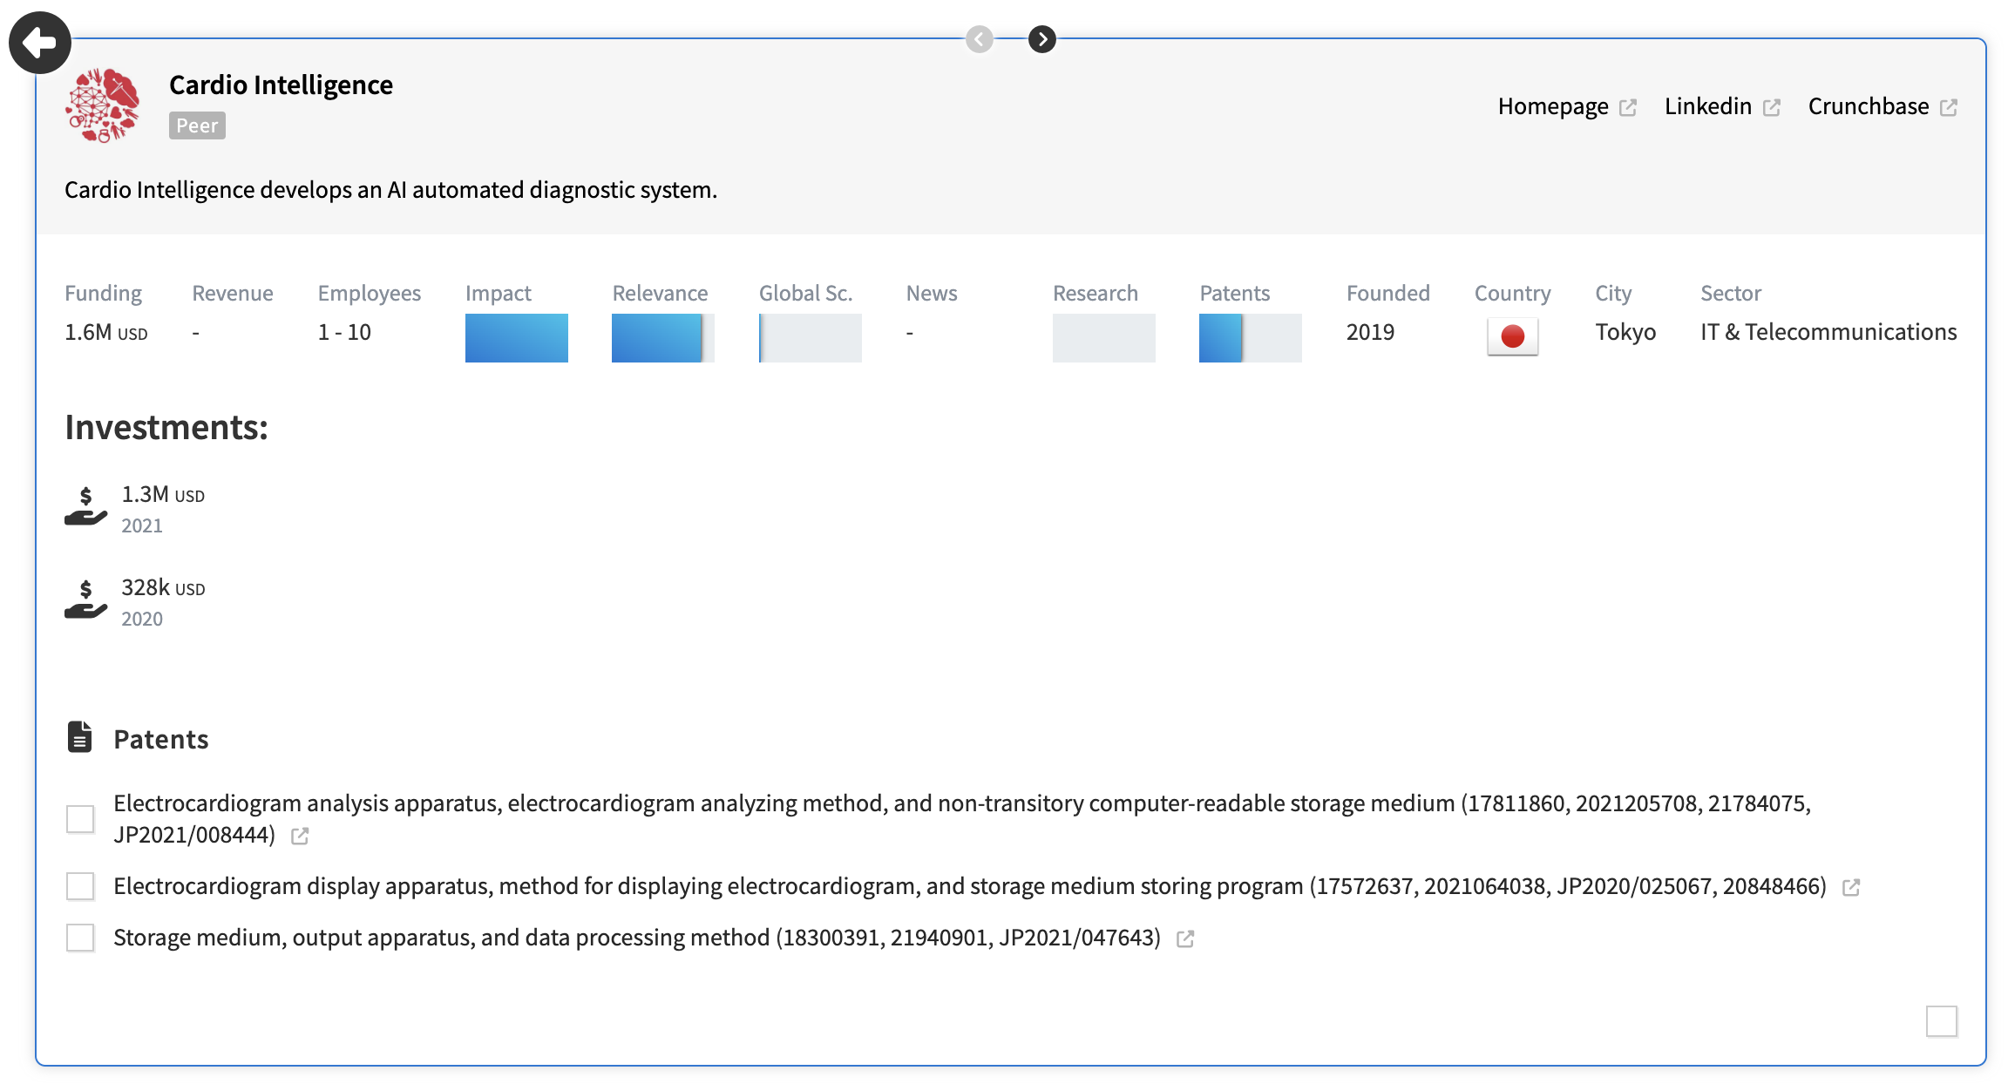Click the Crunchbase external-link icon
2008x1084 pixels.
click(1949, 107)
